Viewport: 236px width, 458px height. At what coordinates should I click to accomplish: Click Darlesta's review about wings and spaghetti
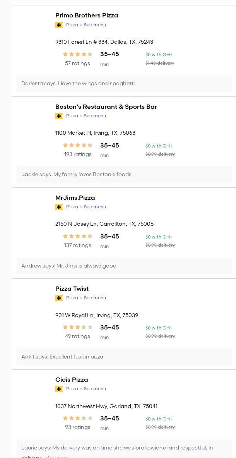coord(79,84)
